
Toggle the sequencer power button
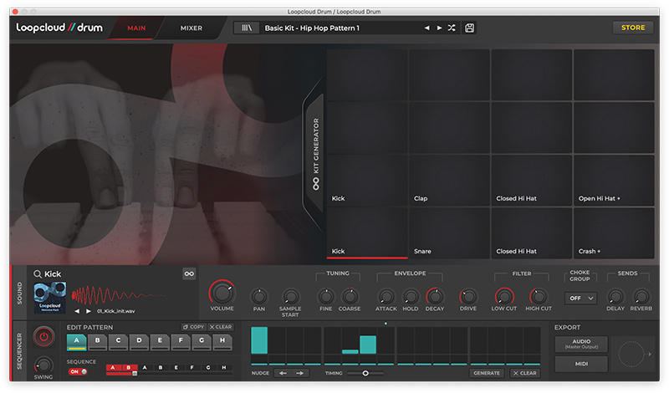click(x=43, y=337)
